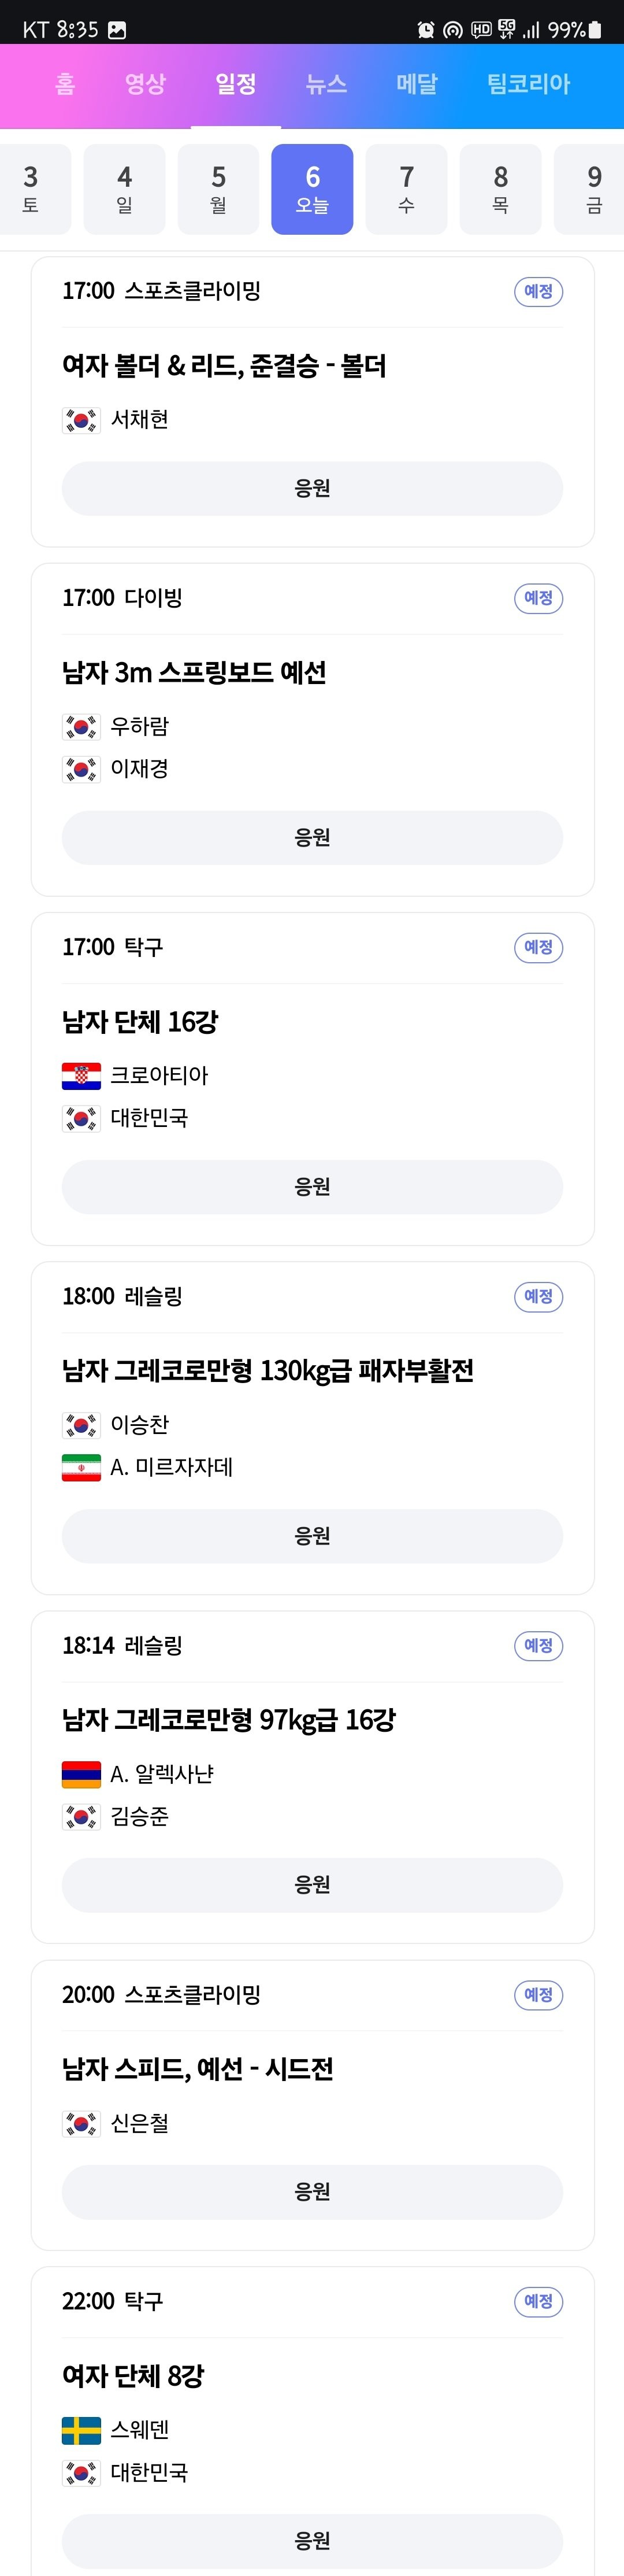Select date 4 일
Viewport: 624px width, 2576px height.
124,189
